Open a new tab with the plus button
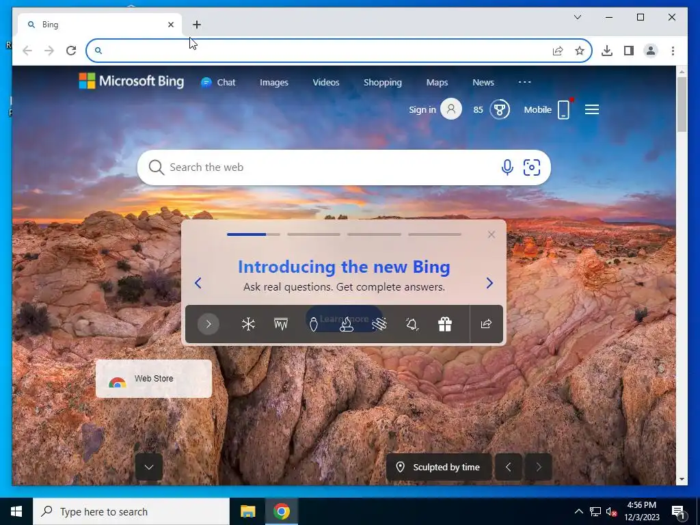The height and width of the screenshot is (525, 700). coord(197,25)
